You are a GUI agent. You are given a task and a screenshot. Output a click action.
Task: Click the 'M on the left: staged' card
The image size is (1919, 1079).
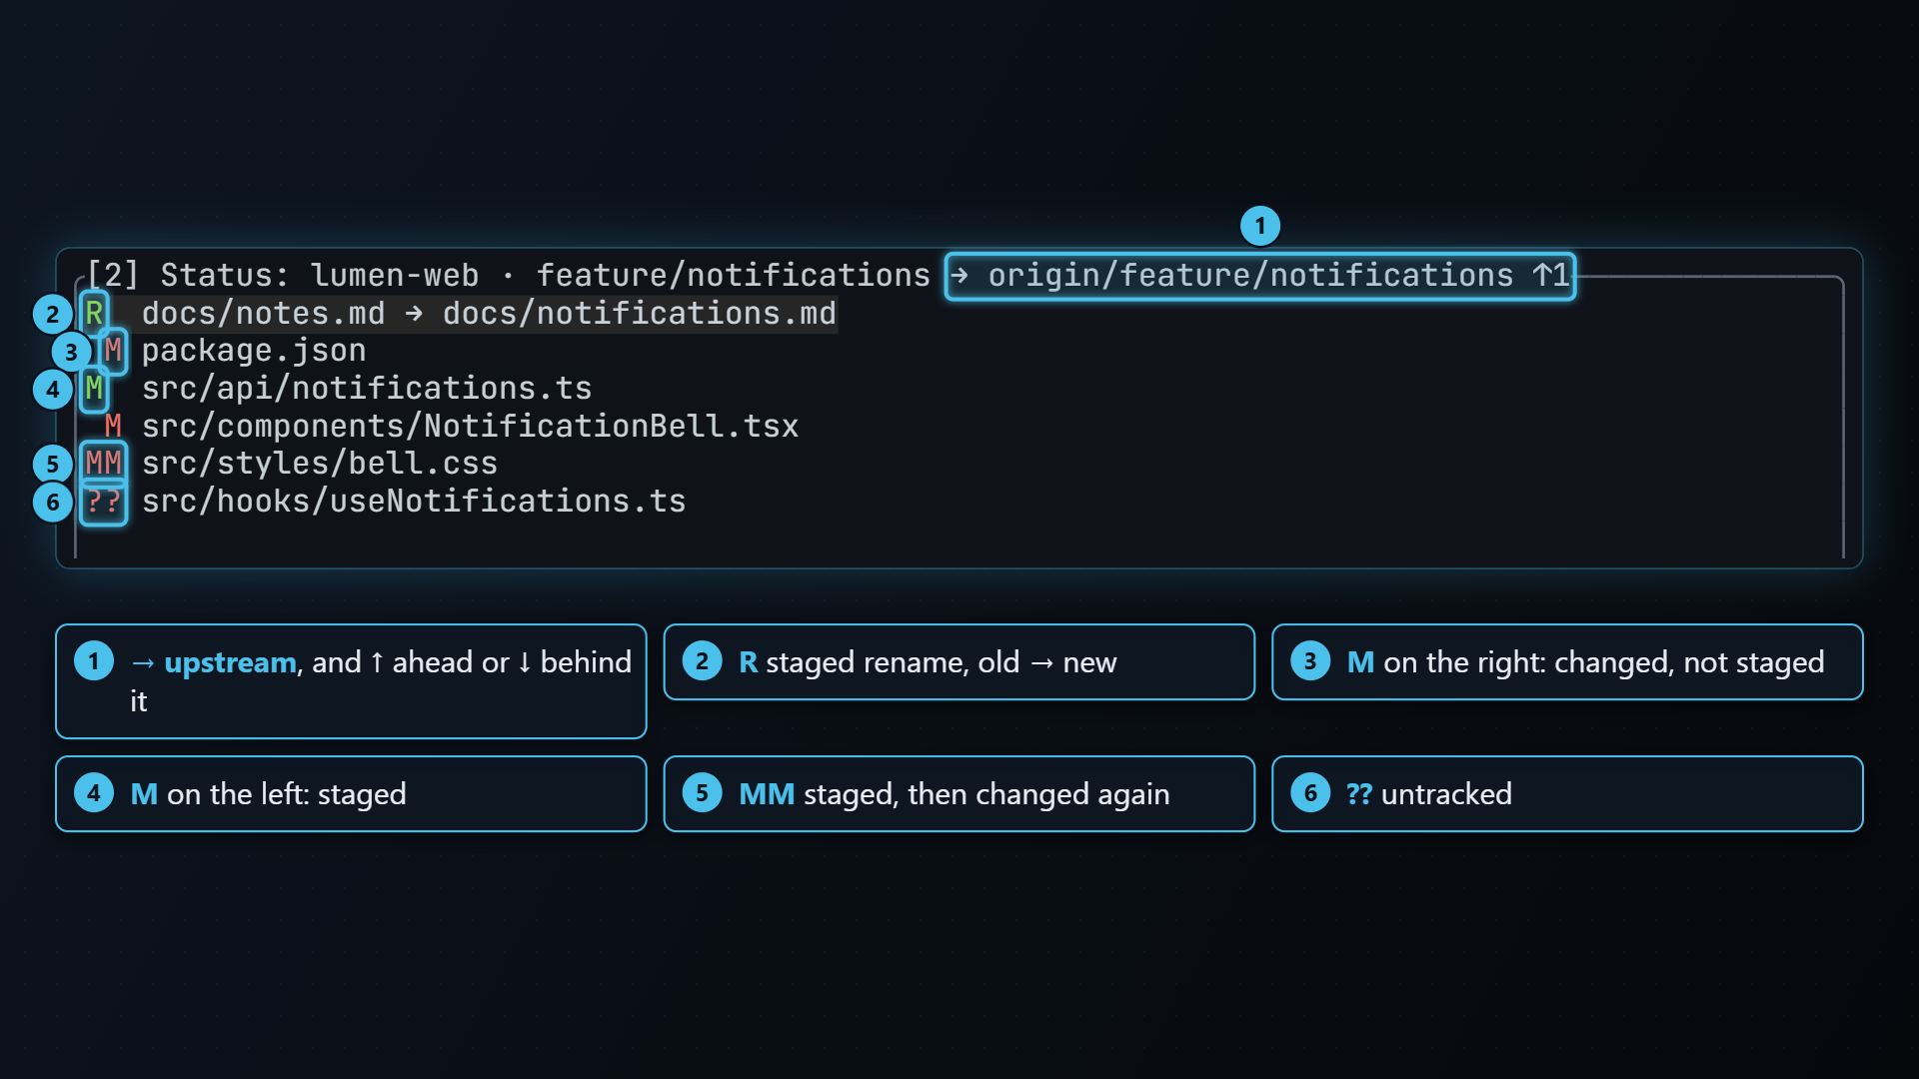pyautogui.click(x=351, y=794)
